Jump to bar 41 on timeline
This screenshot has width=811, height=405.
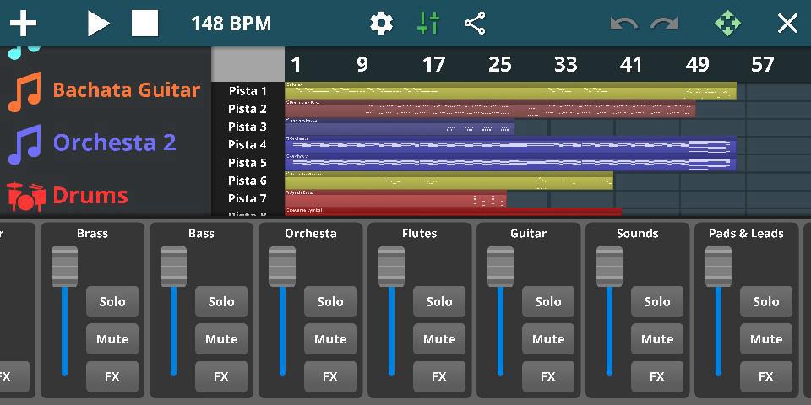click(x=631, y=65)
